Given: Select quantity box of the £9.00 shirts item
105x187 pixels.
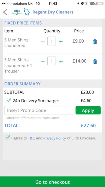Looking at the screenshot, I should point(52,41).
